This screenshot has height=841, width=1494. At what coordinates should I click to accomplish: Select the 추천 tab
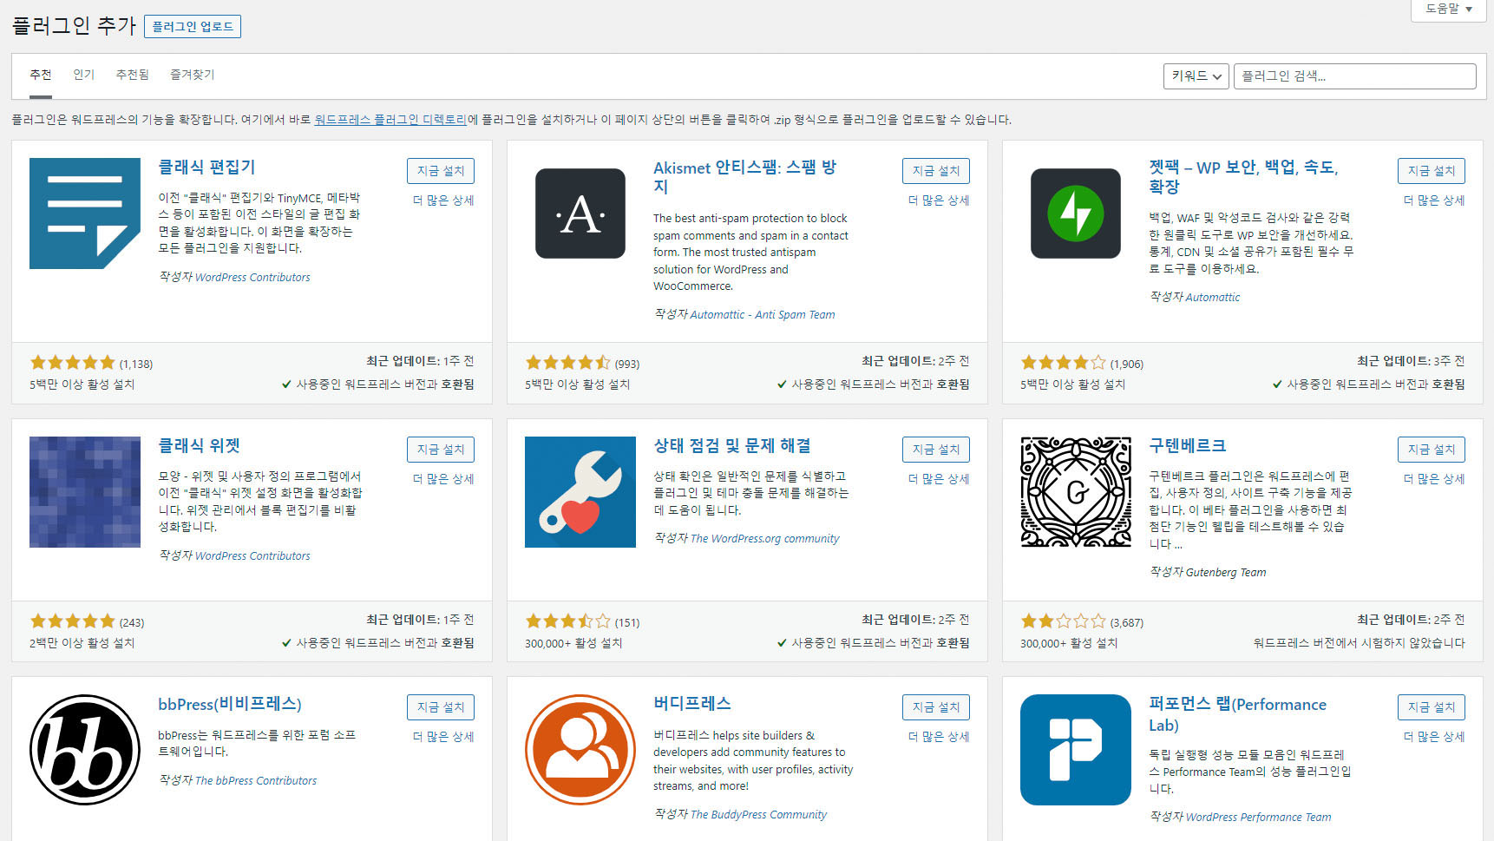(41, 75)
